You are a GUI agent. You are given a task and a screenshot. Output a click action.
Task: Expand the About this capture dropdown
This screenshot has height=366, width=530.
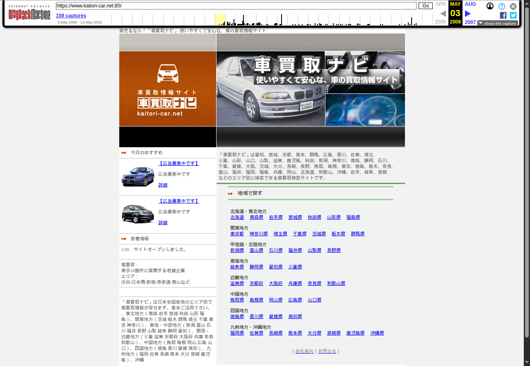[x=497, y=23]
